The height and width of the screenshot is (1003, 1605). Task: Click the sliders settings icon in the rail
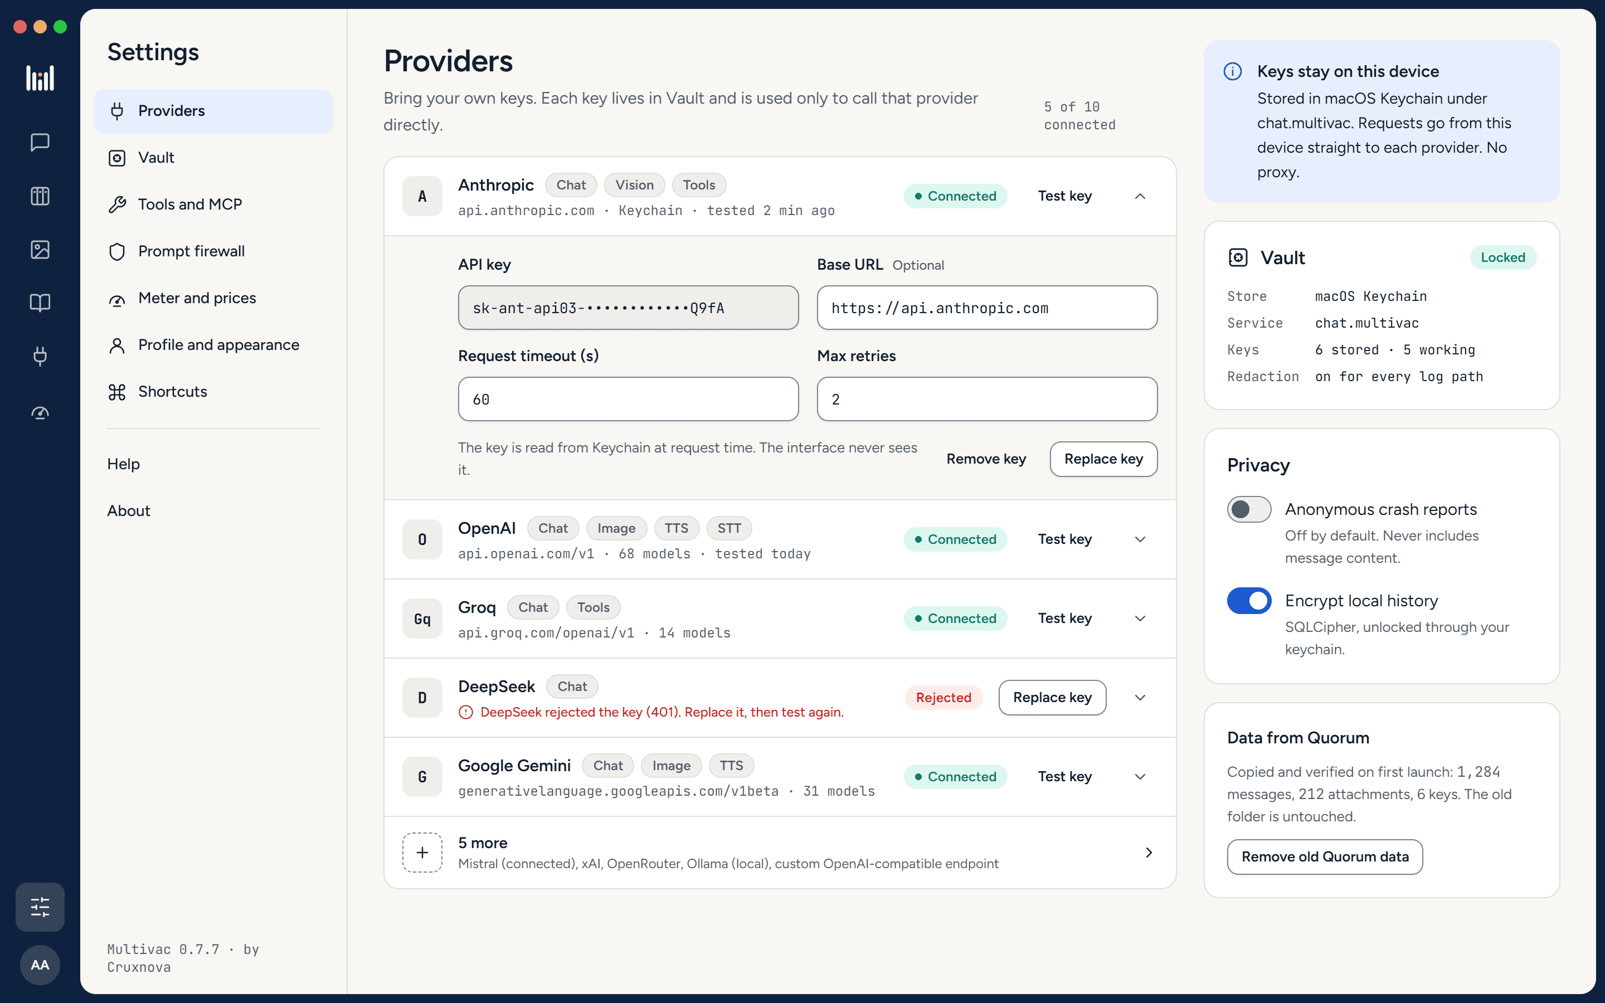[x=40, y=906]
